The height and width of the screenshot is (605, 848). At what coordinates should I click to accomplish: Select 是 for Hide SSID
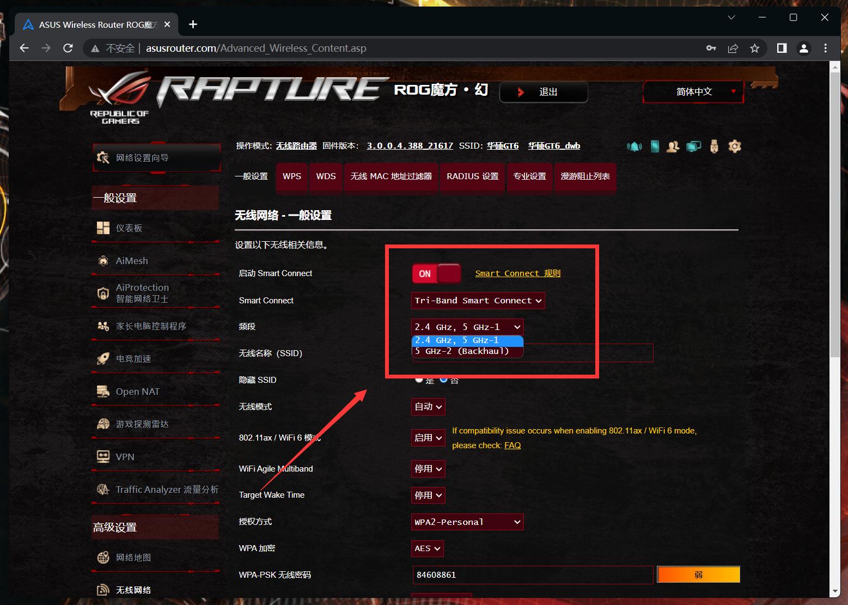pos(419,379)
